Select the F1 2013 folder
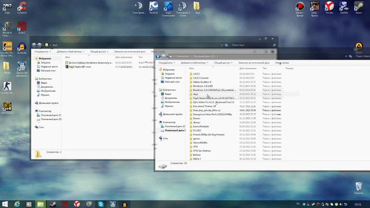This screenshot has width=370, height=208. [x=195, y=131]
